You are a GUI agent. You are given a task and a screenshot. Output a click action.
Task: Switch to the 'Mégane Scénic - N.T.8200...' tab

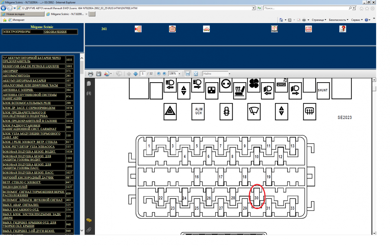tap(66, 14)
